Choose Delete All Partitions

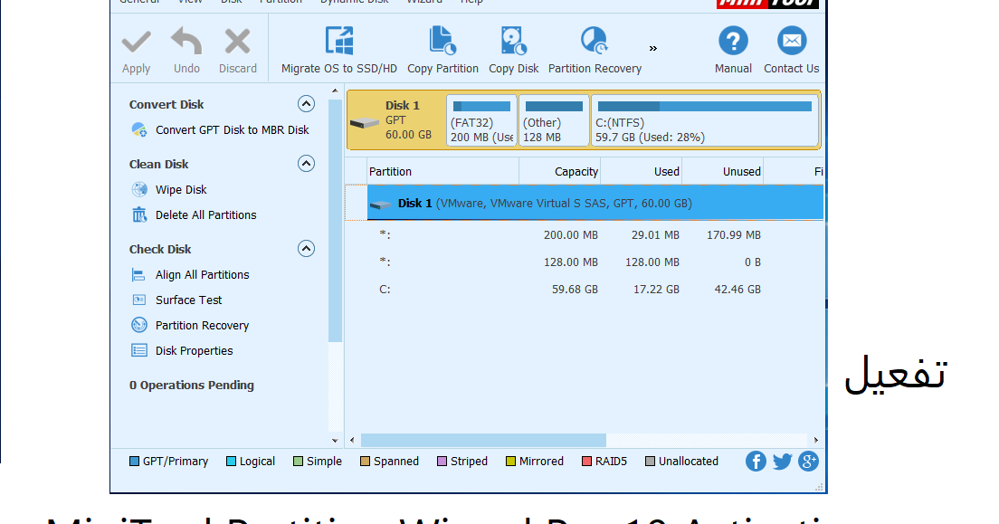point(205,215)
